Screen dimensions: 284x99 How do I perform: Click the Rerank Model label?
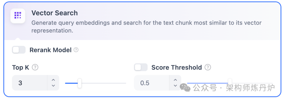(50, 50)
